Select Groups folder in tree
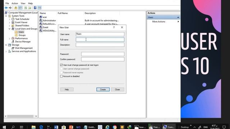The height and width of the screenshot is (129, 230). coord(20,35)
